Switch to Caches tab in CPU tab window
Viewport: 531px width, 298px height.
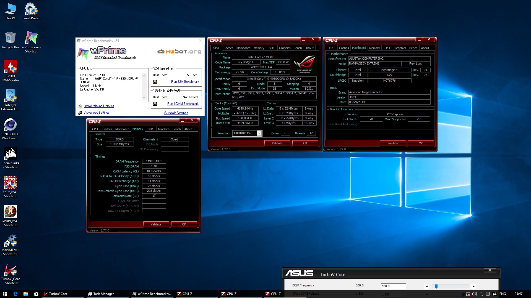click(228, 48)
